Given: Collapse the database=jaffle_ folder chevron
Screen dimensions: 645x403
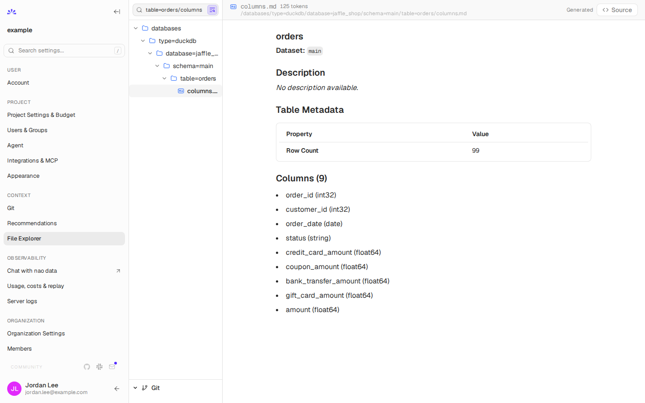Looking at the screenshot, I should point(150,53).
